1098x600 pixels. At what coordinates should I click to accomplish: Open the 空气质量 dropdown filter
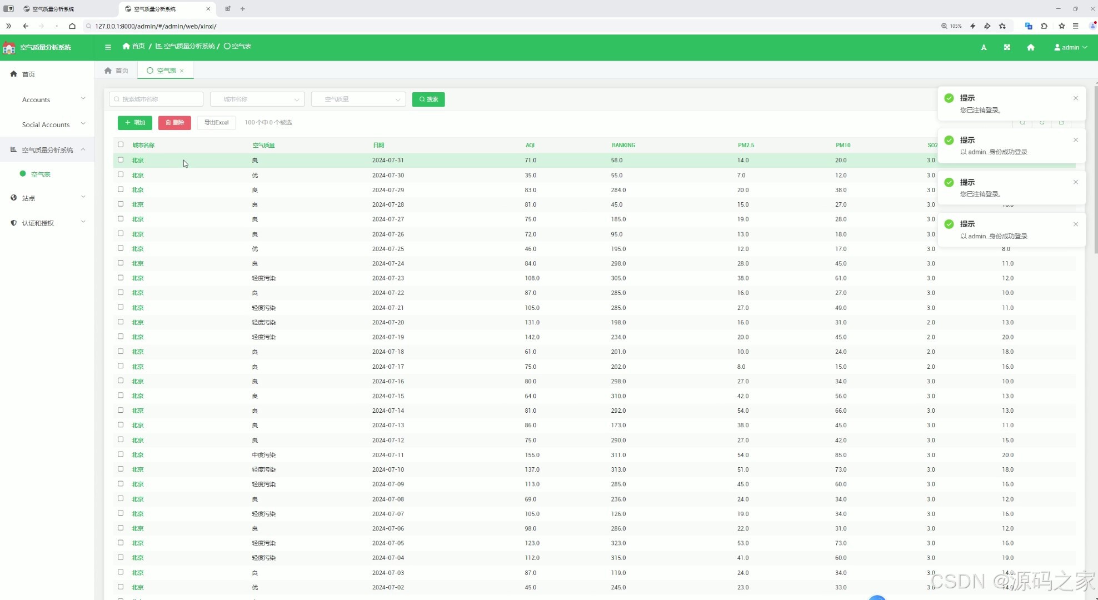pyautogui.click(x=358, y=99)
